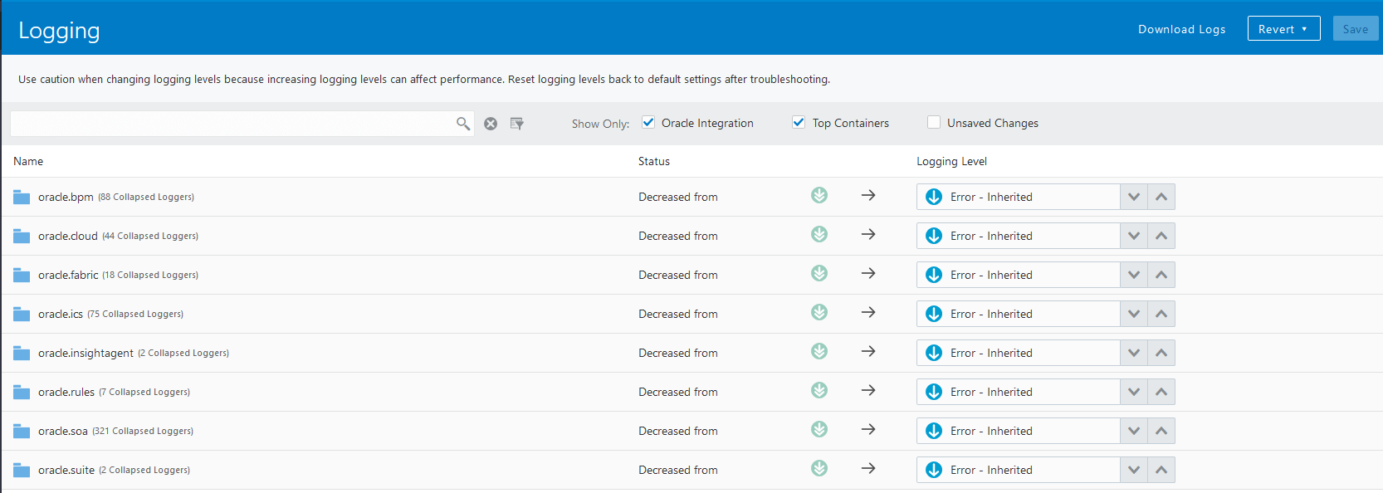1383x493 pixels.
Task: Click green decreased status icon for oracle.soa
Action: click(819, 429)
